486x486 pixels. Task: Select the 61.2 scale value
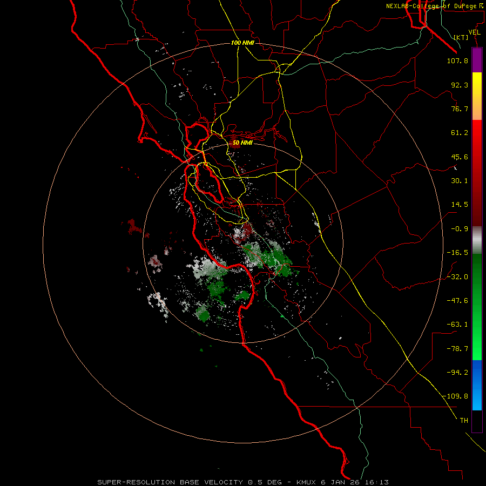[460, 133]
